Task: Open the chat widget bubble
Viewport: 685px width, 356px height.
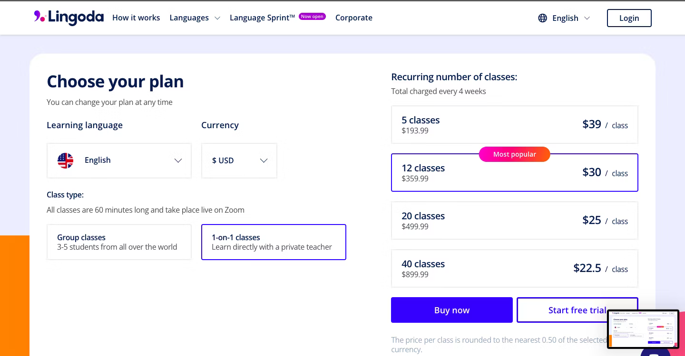Action: click(655, 352)
